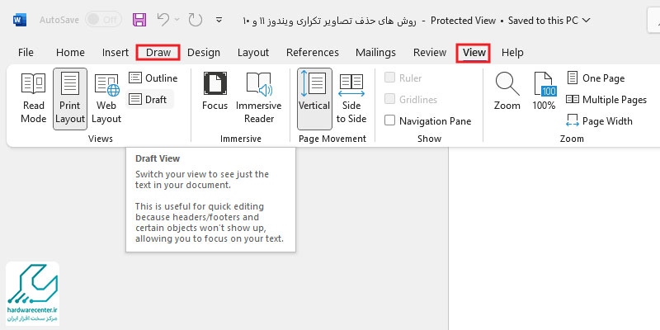Set zoom to 100%
Viewport: 660px width, 330px height.
click(x=544, y=92)
